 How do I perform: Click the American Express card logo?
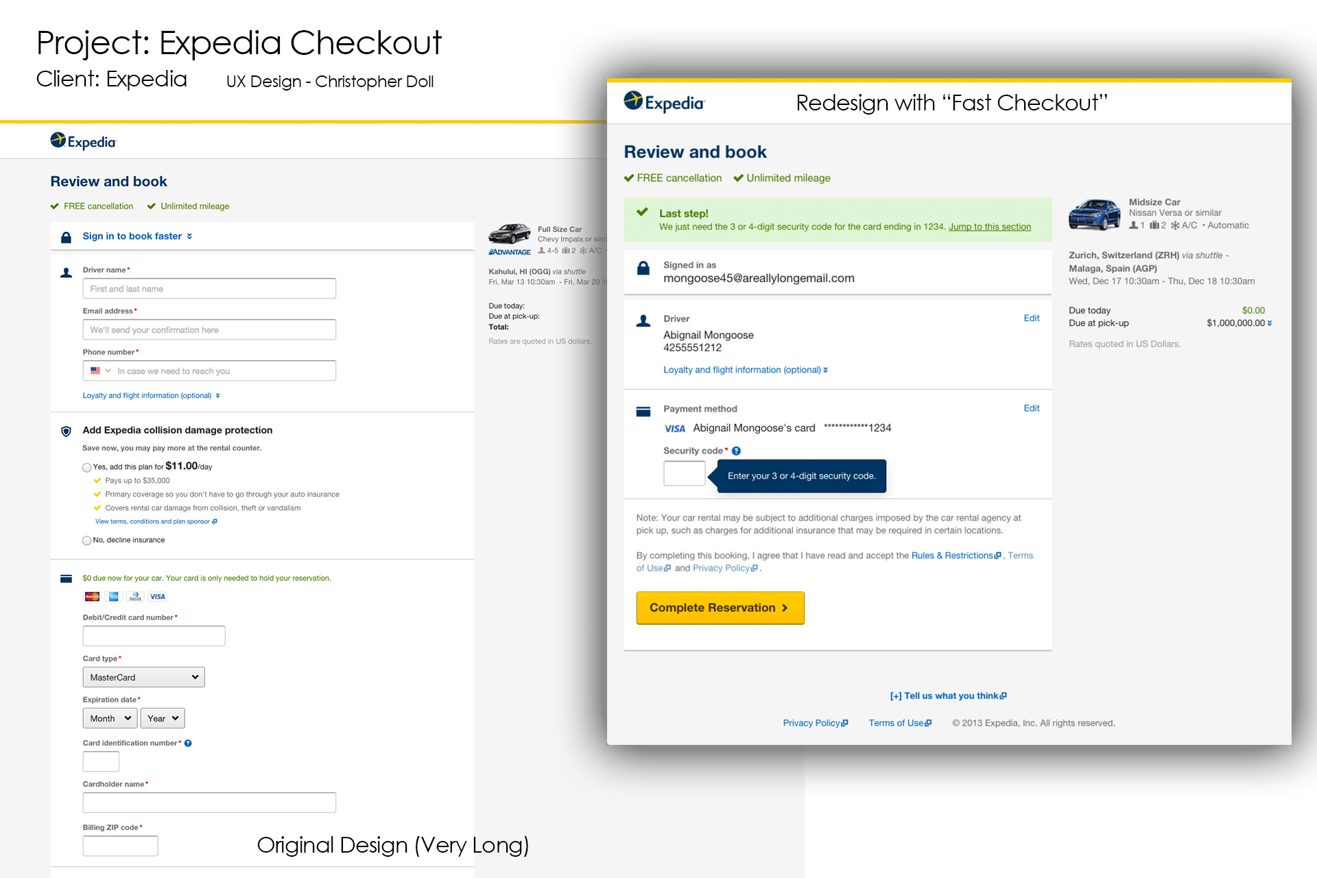114,597
